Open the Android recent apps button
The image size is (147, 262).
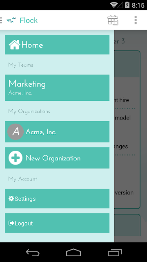click(x=115, y=252)
